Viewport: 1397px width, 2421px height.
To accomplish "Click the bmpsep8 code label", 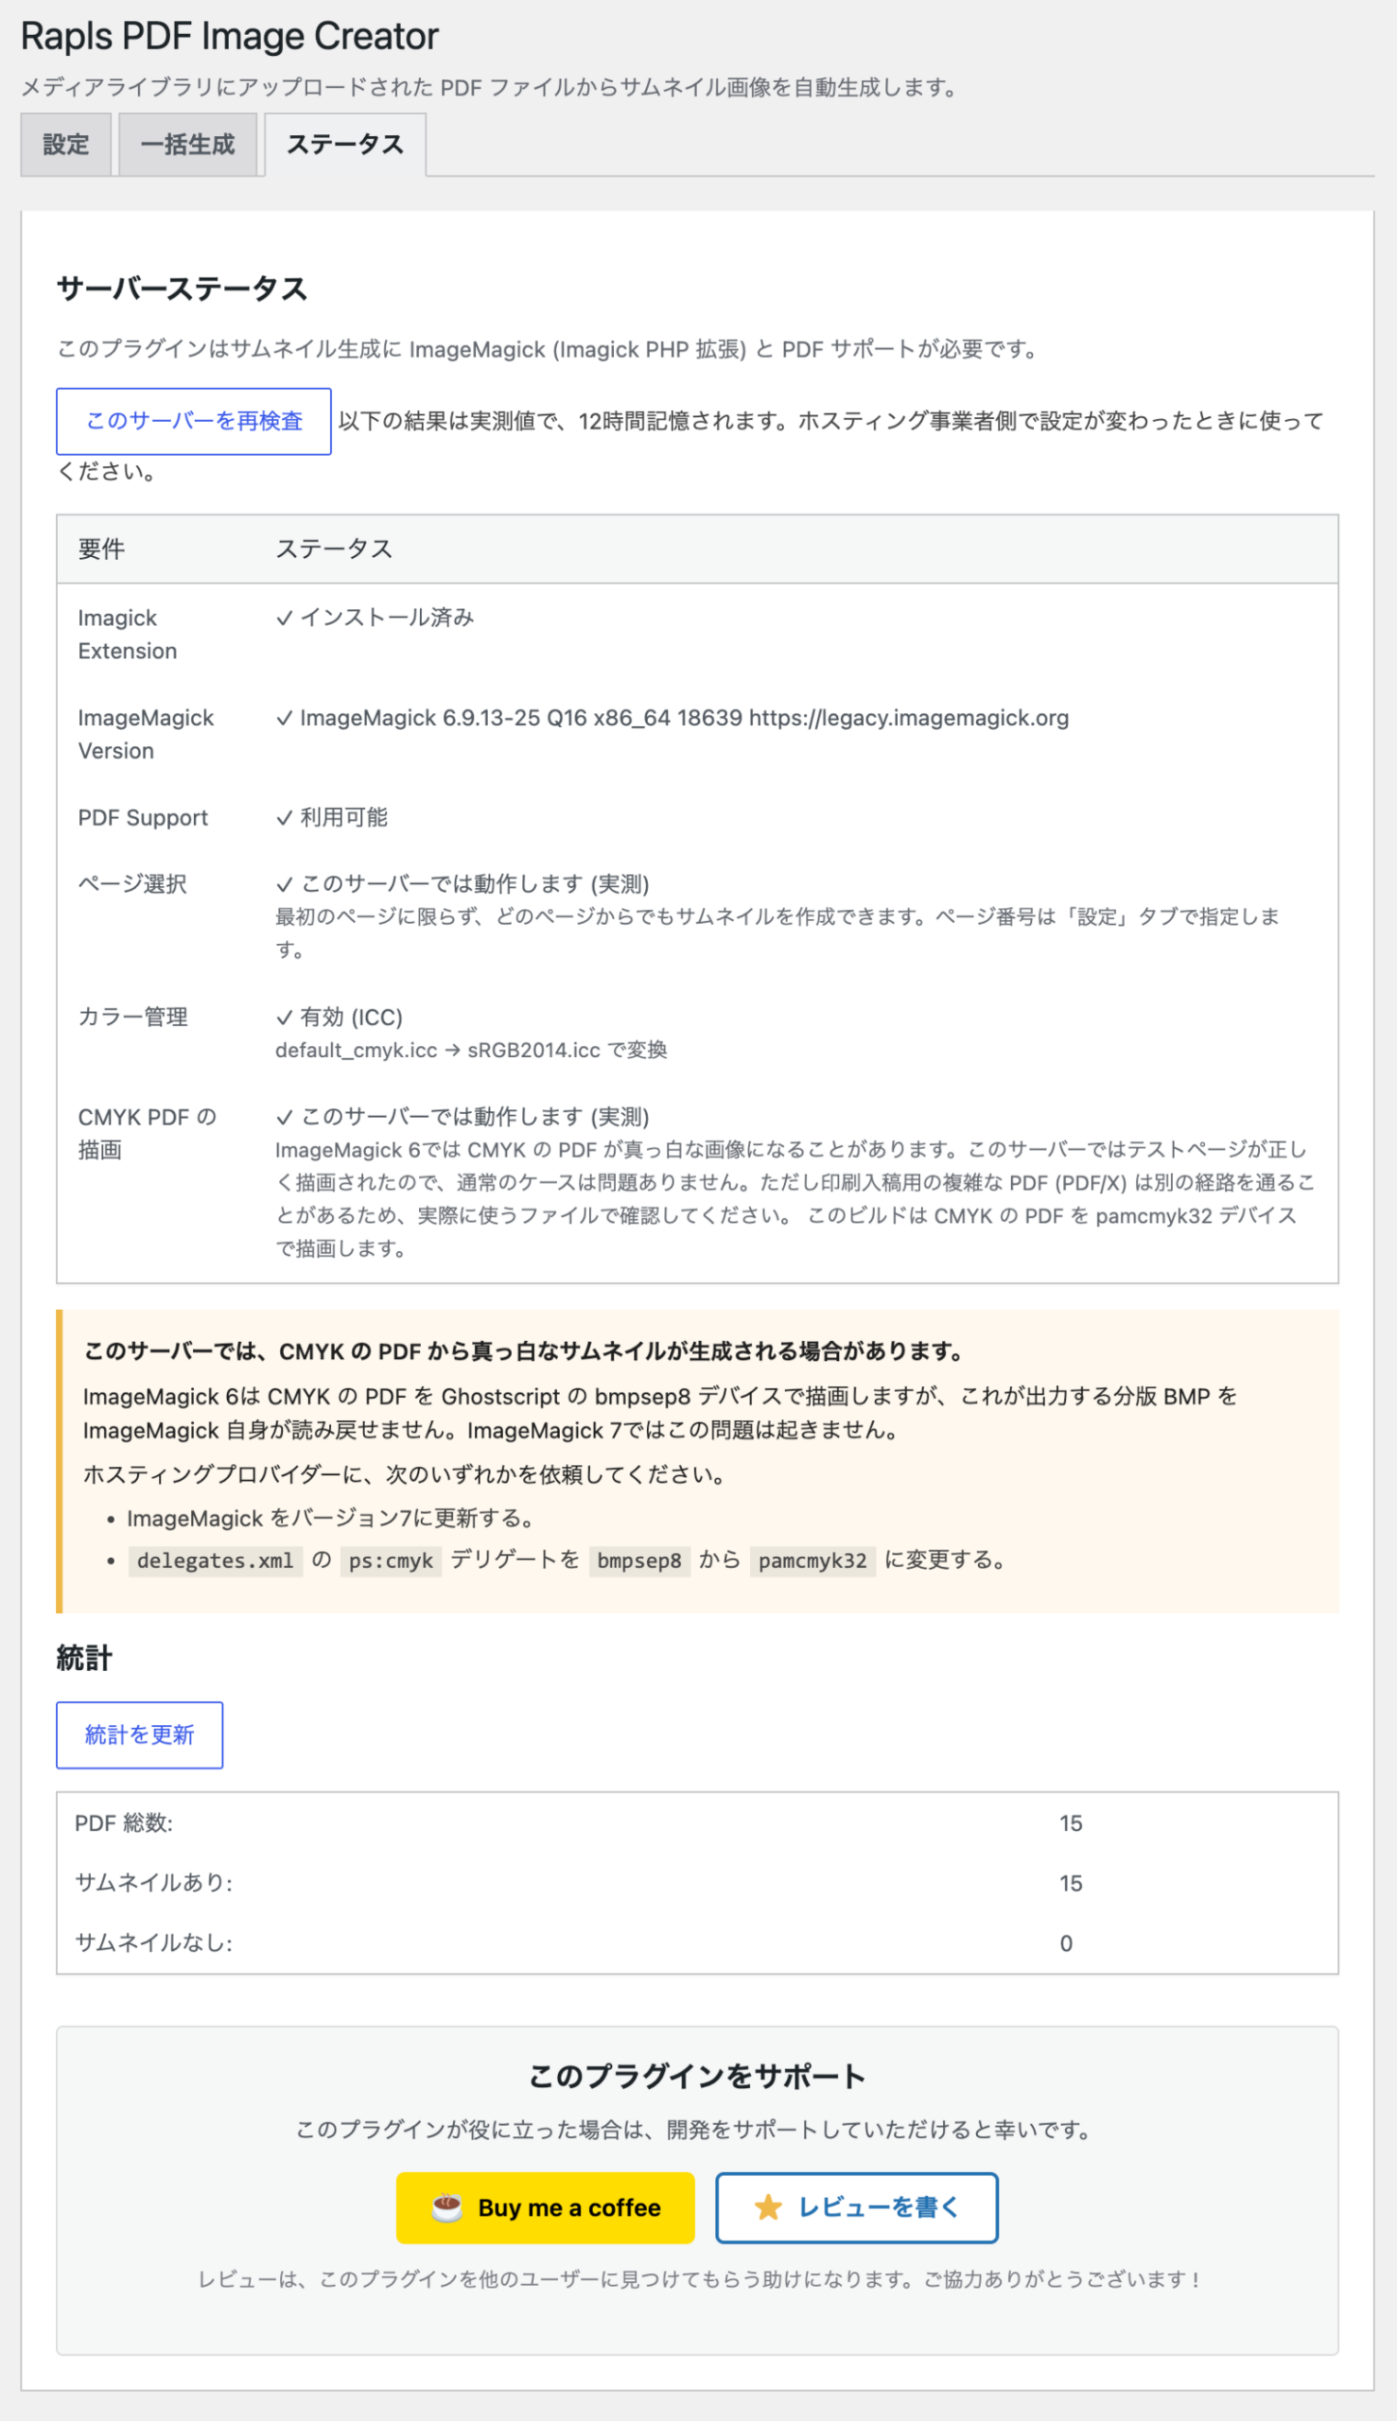I will click(x=639, y=1560).
